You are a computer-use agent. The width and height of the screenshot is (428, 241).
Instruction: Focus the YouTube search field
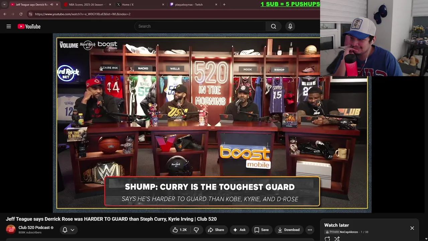pos(200,26)
